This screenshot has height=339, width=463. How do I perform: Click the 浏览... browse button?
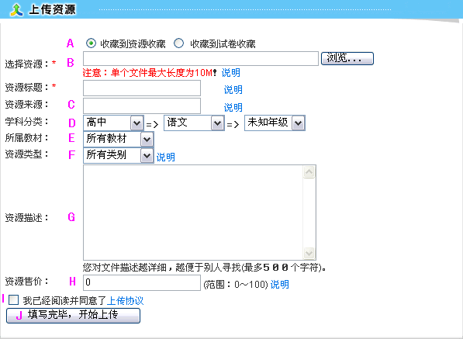pyautogui.click(x=347, y=58)
